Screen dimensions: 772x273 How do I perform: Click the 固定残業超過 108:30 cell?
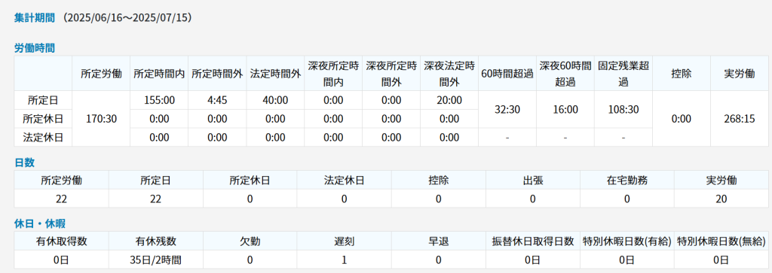pos(623,110)
